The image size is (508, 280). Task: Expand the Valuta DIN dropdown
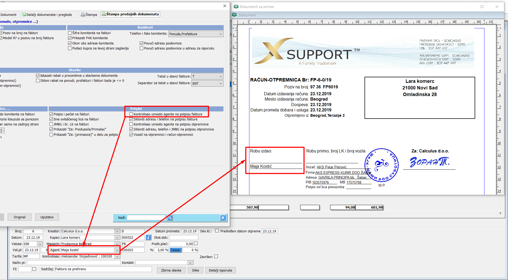[40, 244]
